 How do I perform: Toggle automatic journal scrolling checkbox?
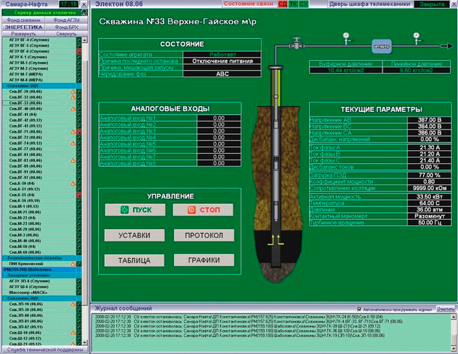[359, 309]
